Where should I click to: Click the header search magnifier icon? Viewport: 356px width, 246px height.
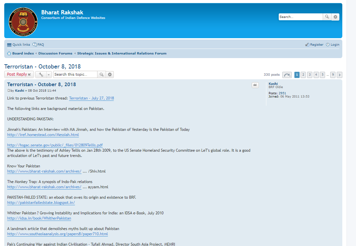327,17
